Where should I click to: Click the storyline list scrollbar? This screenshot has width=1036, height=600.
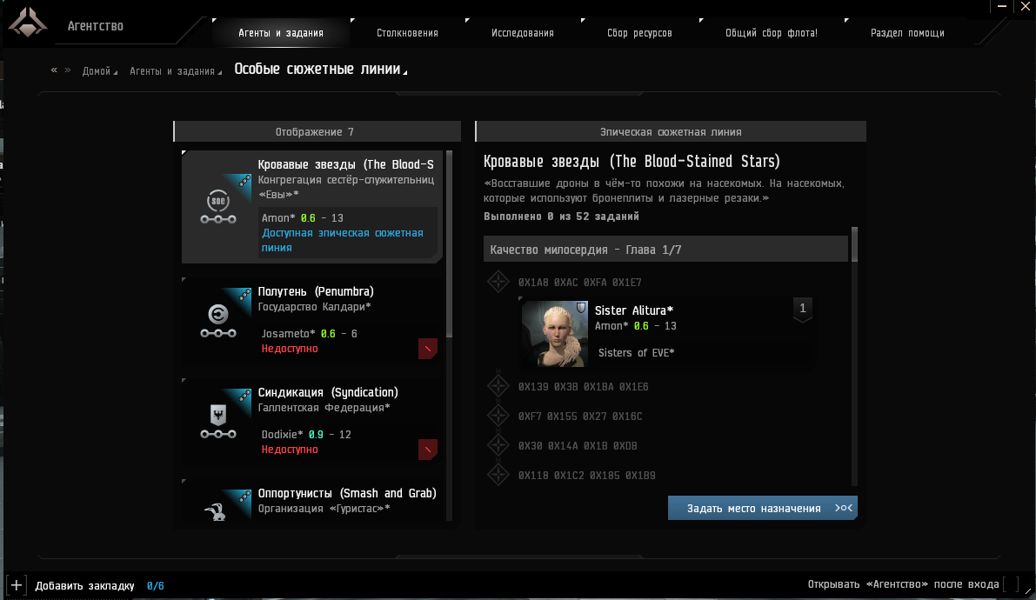[x=450, y=244]
